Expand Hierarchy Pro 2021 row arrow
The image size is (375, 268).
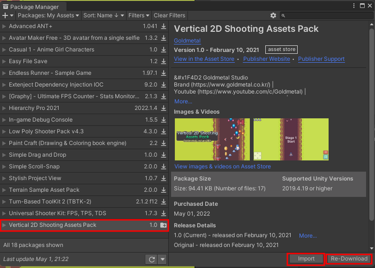tap(4, 108)
